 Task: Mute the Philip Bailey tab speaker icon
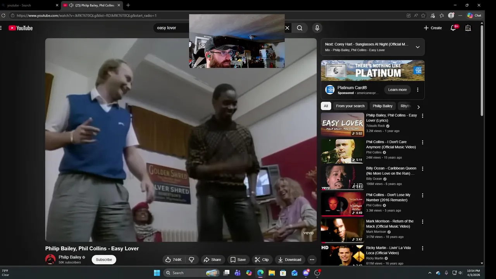71,5
